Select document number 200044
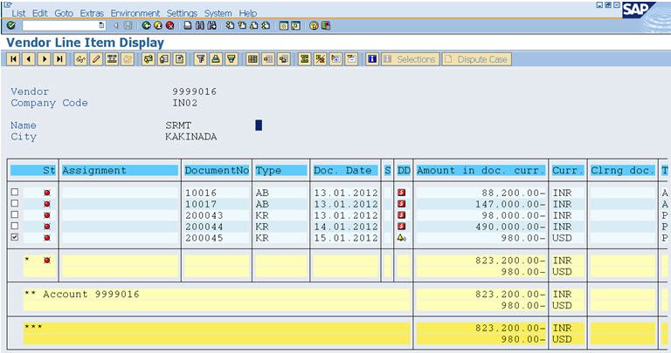 coord(204,227)
